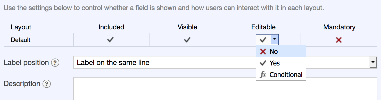Click the Editable column header
381x100 pixels.
tap(263, 27)
